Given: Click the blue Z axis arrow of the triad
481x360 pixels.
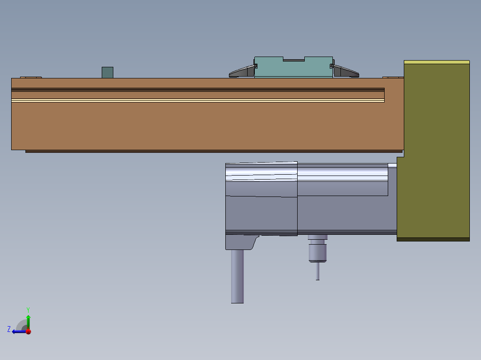Looking at the screenshot, I should click(x=18, y=332).
